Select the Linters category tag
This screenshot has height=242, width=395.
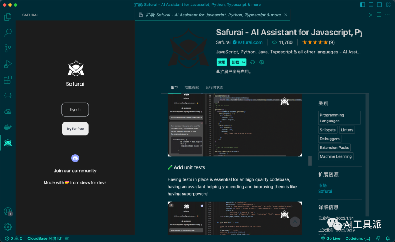pyautogui.click(x=347, y=130)
